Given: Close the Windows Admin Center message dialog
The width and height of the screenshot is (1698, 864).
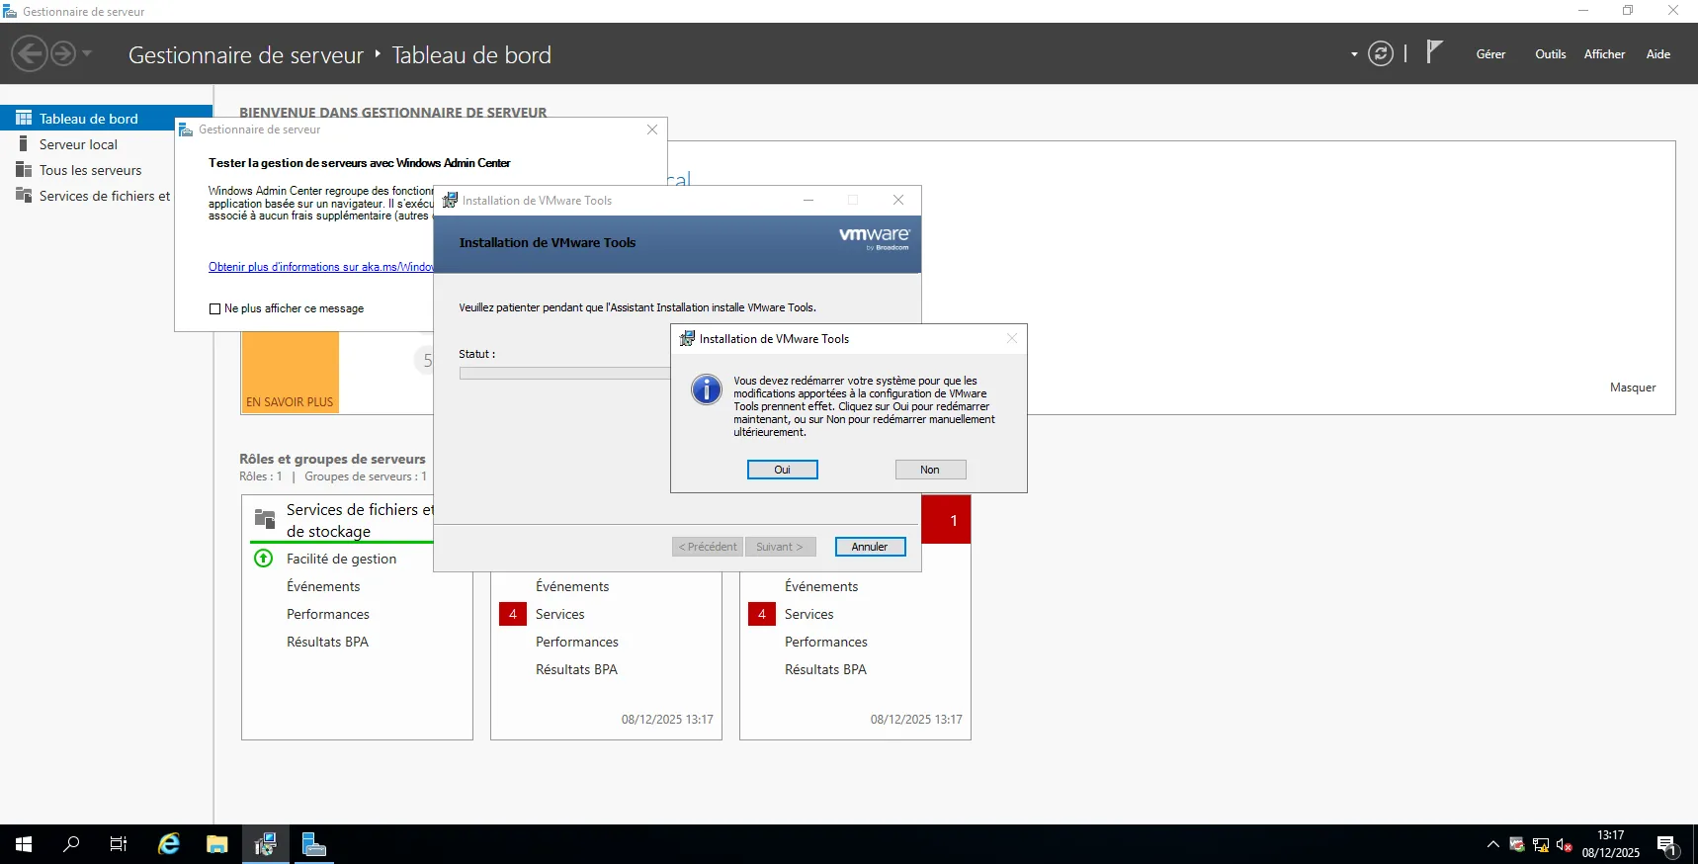Looking at the screenshot, I should [652, 130].
